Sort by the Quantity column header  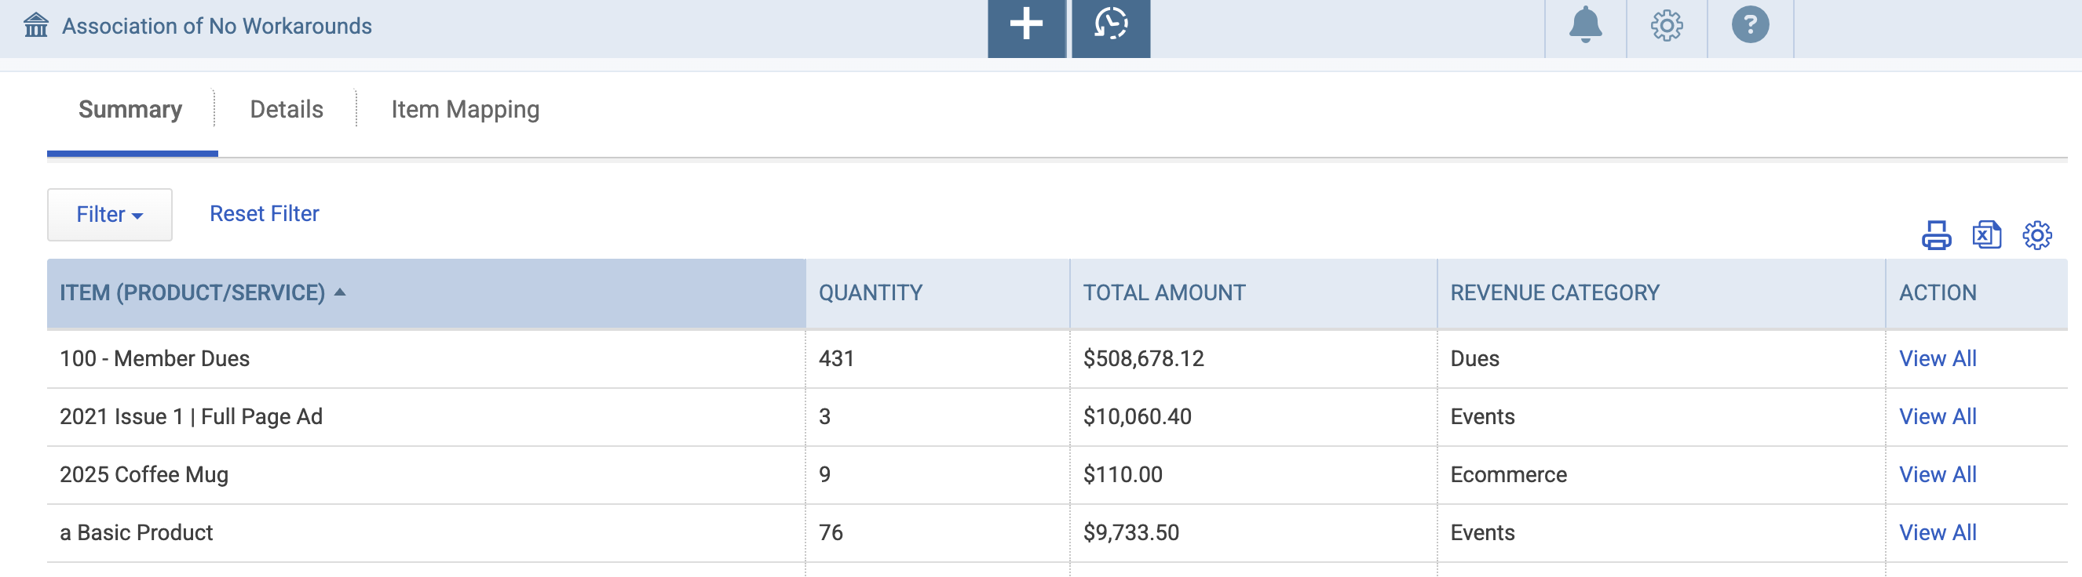coord(871,293)
